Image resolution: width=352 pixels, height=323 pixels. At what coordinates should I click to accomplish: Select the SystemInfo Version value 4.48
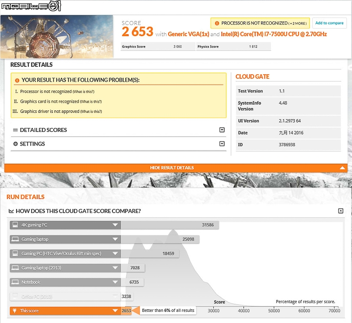coord(283,103)
